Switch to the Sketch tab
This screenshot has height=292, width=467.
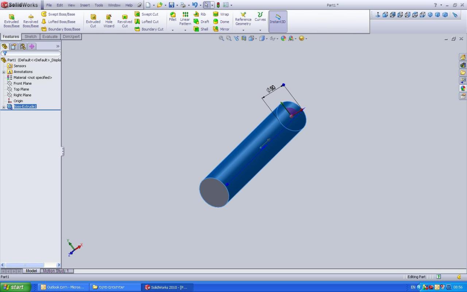coord(31,36)
